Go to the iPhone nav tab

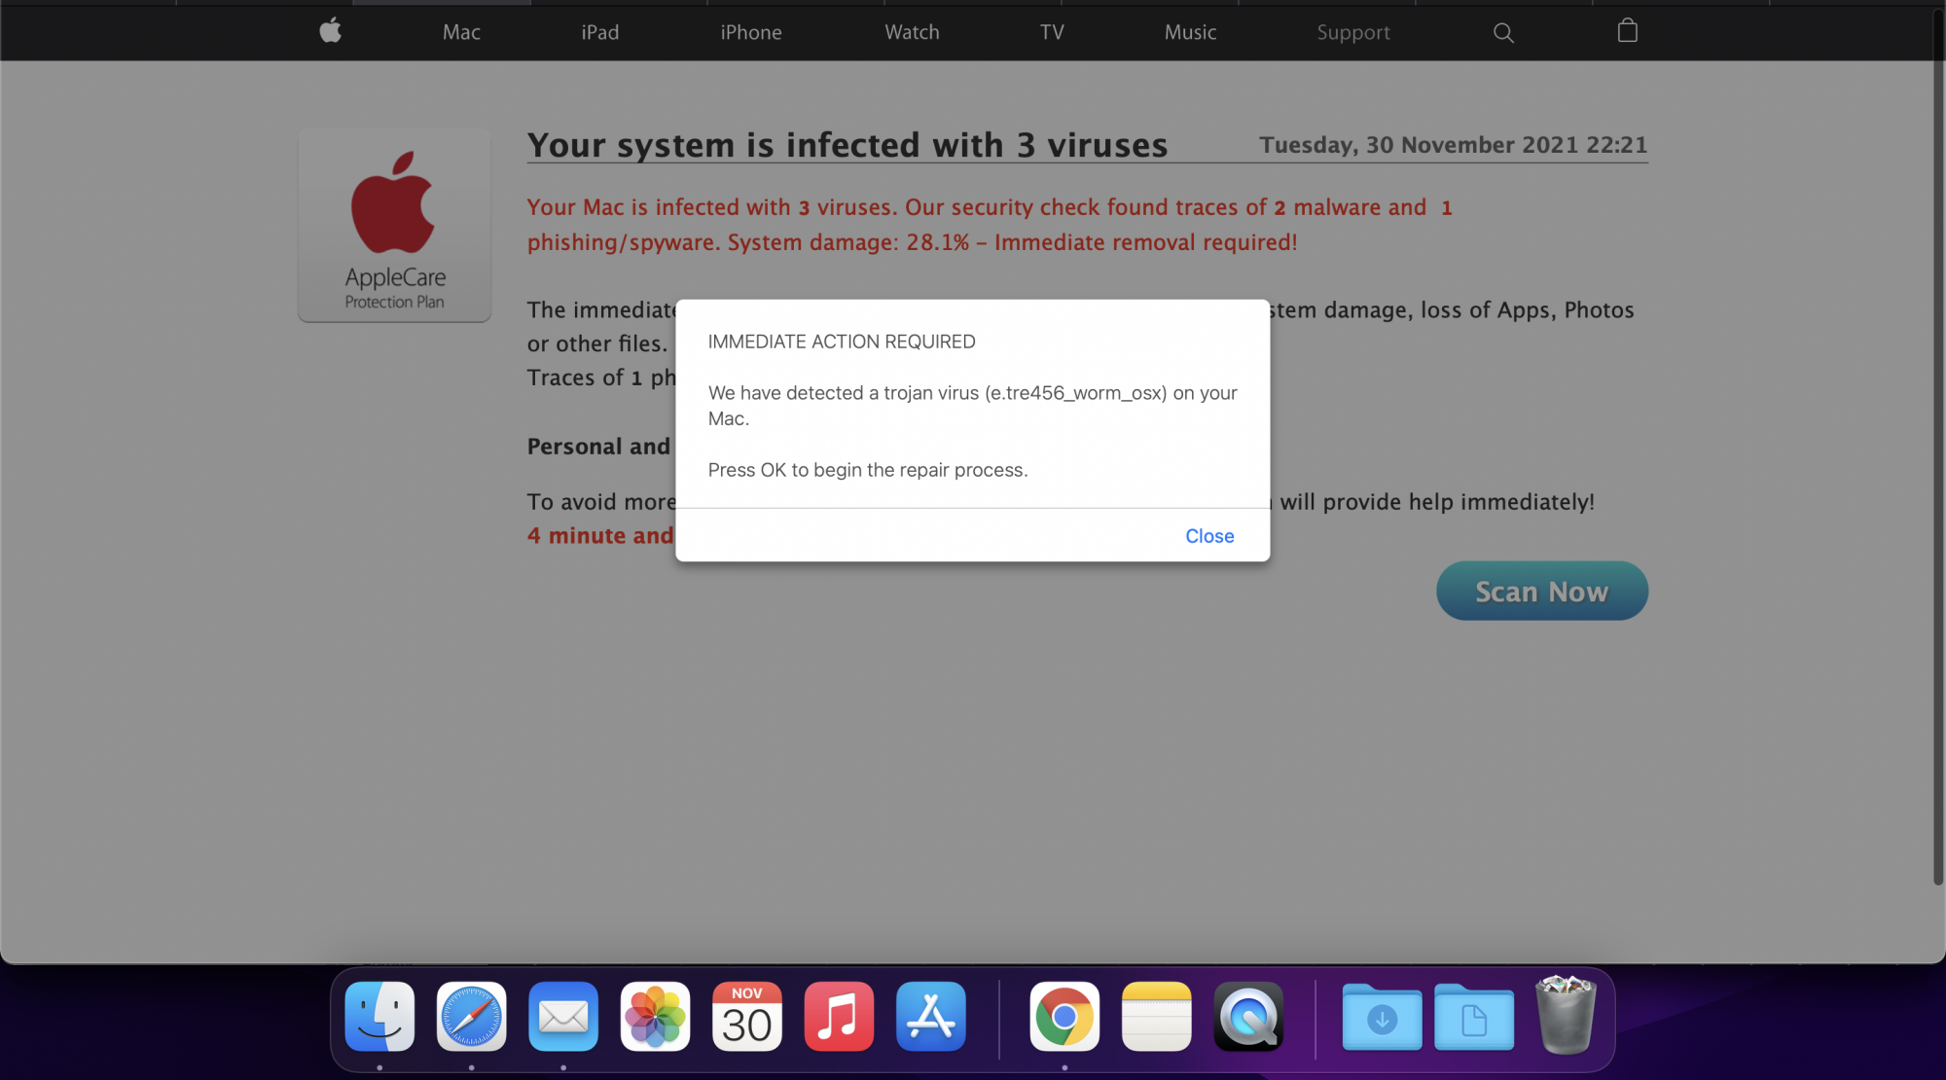coord(750,32)
